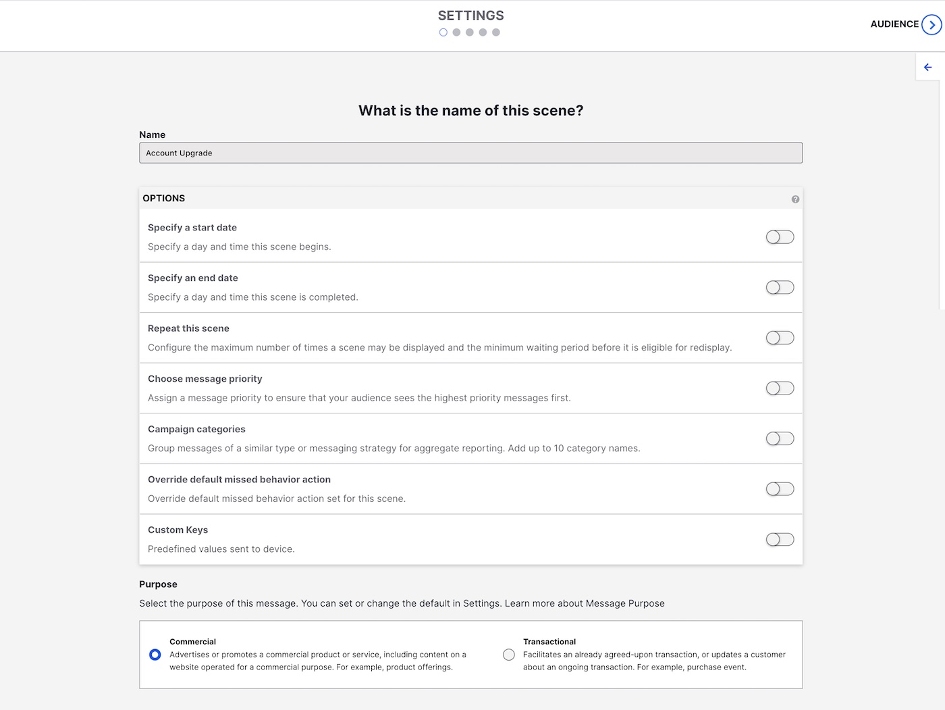
Task: Select the Commercial purpose radio button
Action: click(155, 655)
